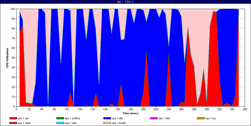Click the brown cpu 1 steal legend swatch

(x=13, y=123)
